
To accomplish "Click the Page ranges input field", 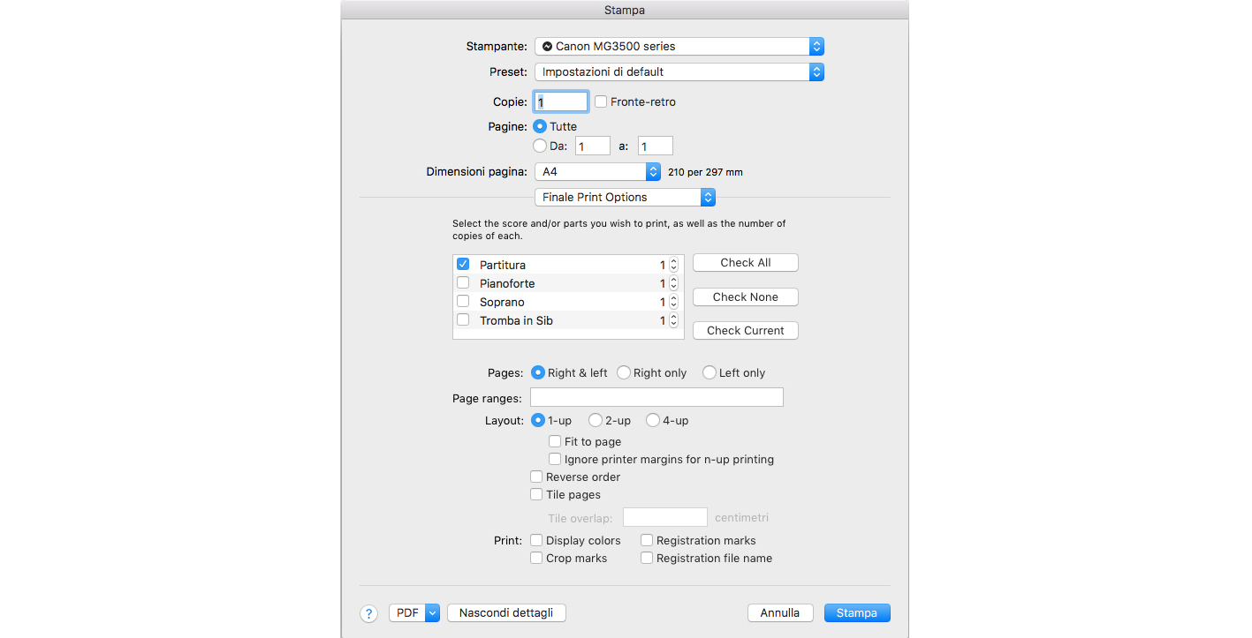I will 656,397.
